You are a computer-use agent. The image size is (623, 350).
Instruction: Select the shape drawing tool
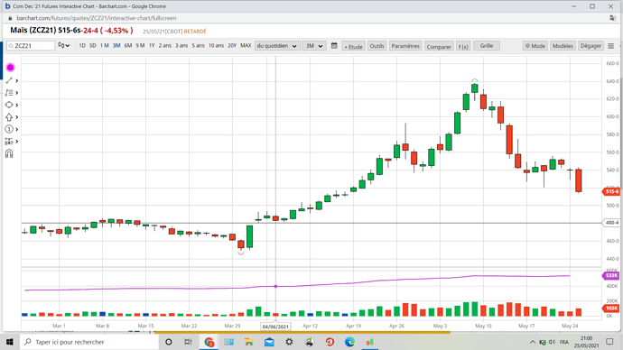coord(9,105)
